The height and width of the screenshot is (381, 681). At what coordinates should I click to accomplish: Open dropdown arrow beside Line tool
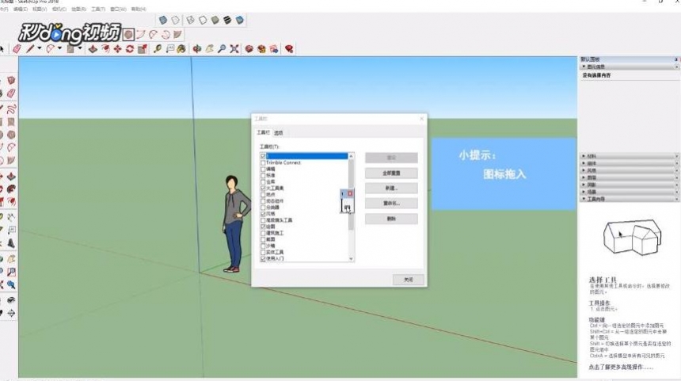[x=39, y=48]
